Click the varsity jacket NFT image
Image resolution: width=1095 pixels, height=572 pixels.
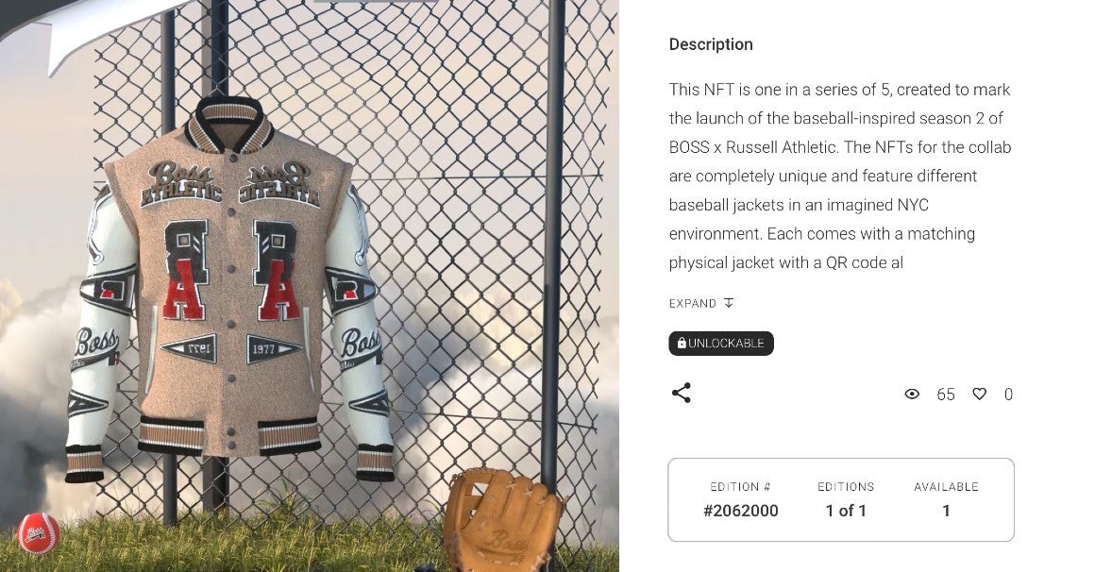pos(228,289)
